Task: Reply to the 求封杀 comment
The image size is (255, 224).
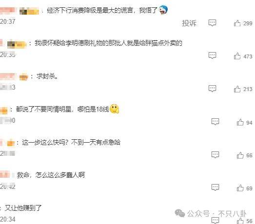Action: point(212,89)
